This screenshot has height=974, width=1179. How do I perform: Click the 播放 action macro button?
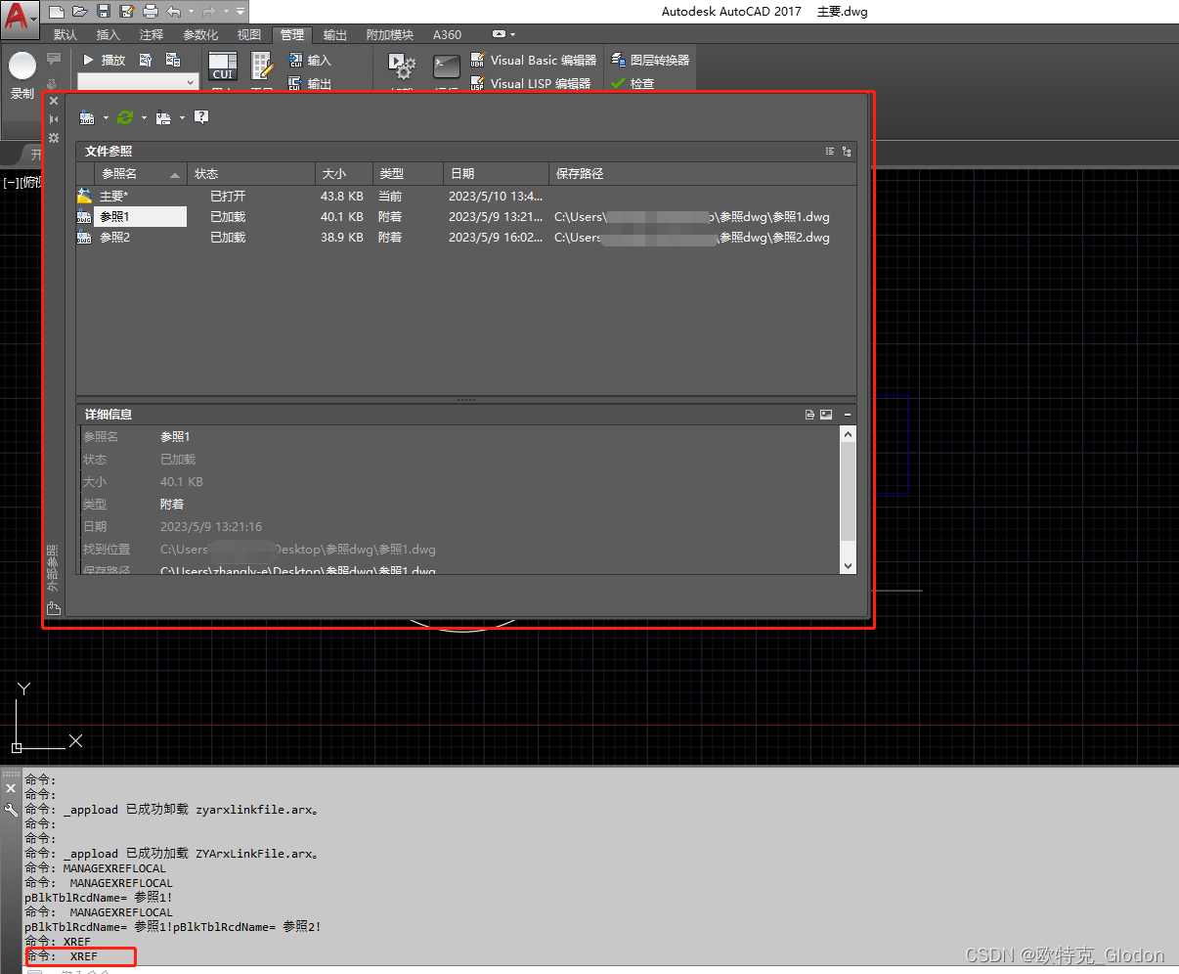[105, 60]
